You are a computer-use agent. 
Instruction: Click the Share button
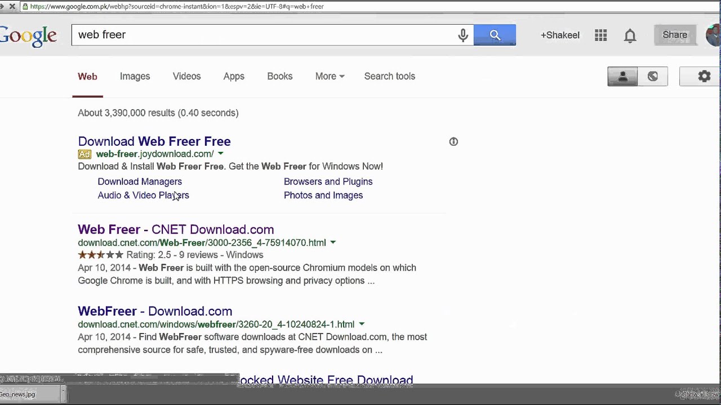[x=675, y=35]
